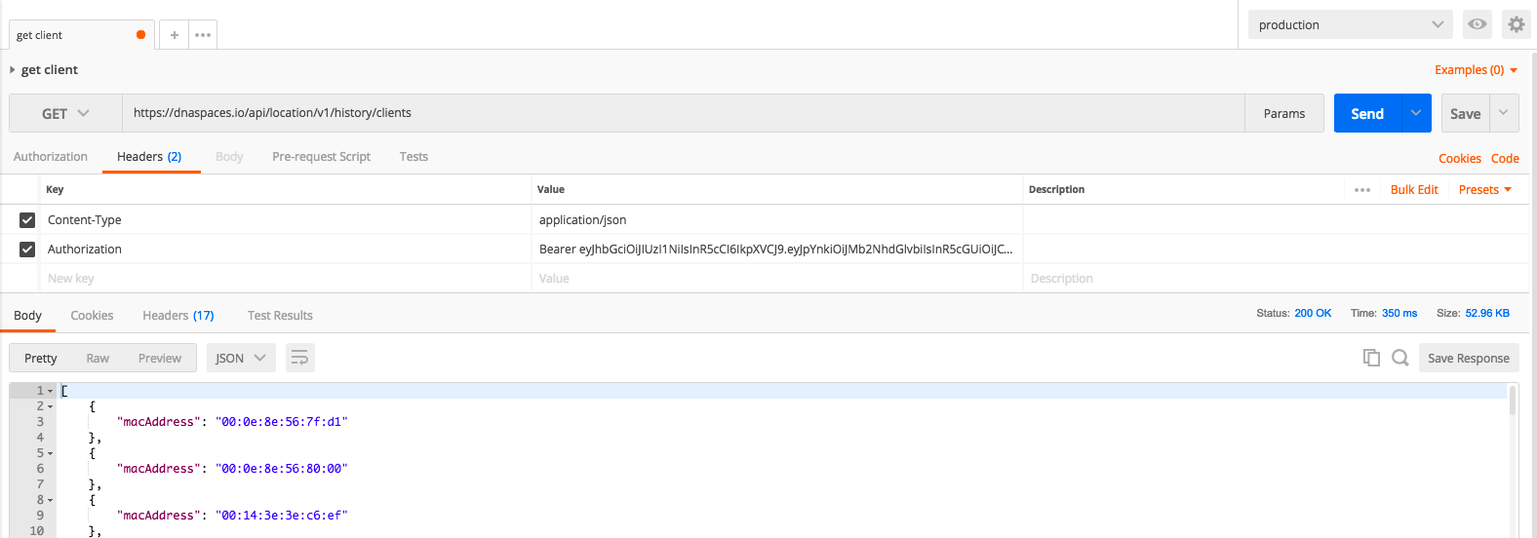Image resolution: width=1537 pixels, height=538 pixels.
Task: Open manage environments gear icon
Action: (x=1516, y=24)
